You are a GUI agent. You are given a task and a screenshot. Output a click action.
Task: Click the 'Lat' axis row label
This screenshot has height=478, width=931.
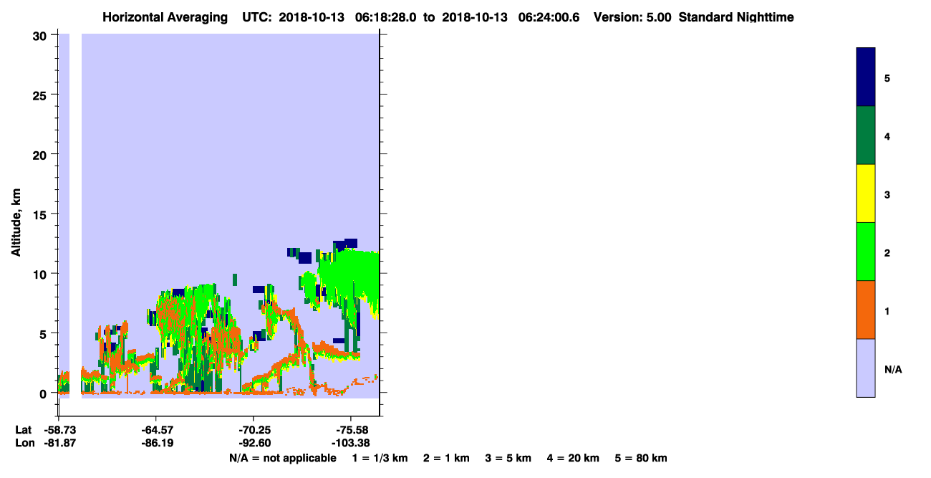click(23, 429)
